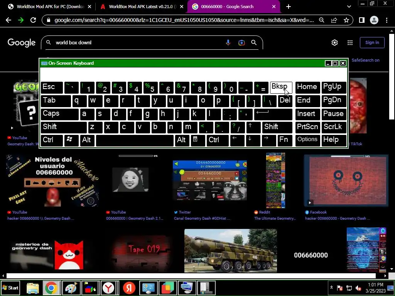Open Yandex browser red icon in taskbar
Image resolution: width=395 pixels, height=296 pixels.
pyautogui.click(x=129, y=288)
